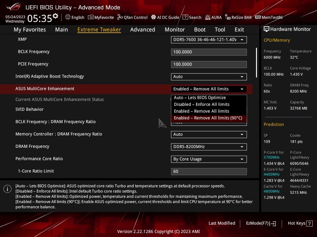Click the Prediction section heading
The width and height of the screenshot is (317, 237).
coord(274,124)
